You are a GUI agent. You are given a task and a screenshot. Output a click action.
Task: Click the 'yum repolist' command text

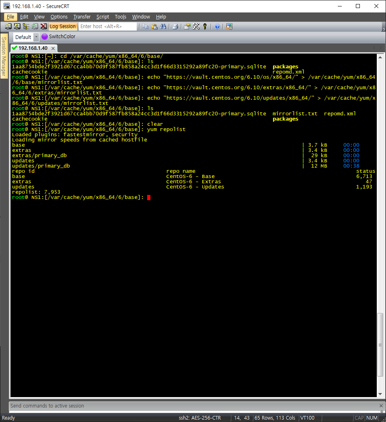point(166,129)
